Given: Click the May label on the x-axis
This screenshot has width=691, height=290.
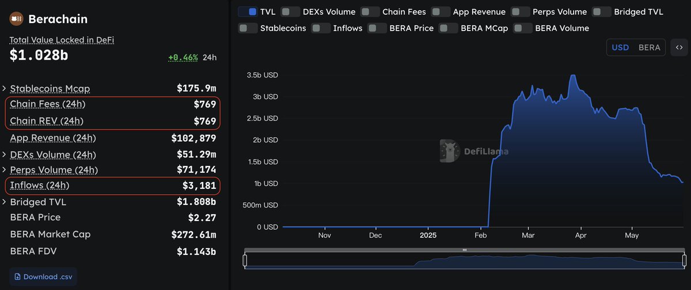Looking at the screenshot, I should [632, 235].
